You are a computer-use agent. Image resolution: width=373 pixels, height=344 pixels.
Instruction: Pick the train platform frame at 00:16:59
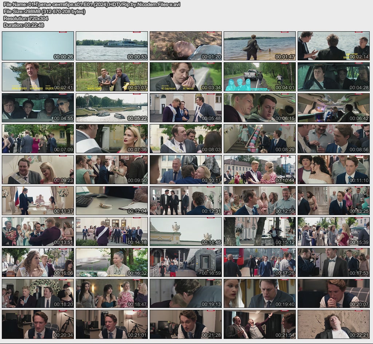(x=186, y=262)
